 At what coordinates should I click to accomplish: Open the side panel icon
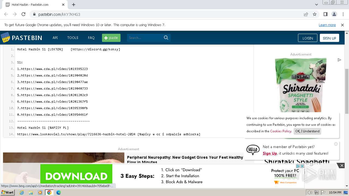(325, 14)
